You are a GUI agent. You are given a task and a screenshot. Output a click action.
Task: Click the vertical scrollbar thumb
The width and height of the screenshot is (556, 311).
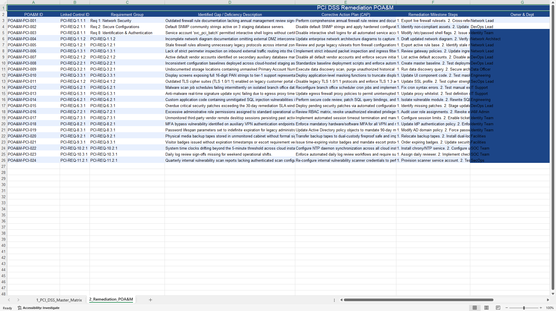coord(553,148)
